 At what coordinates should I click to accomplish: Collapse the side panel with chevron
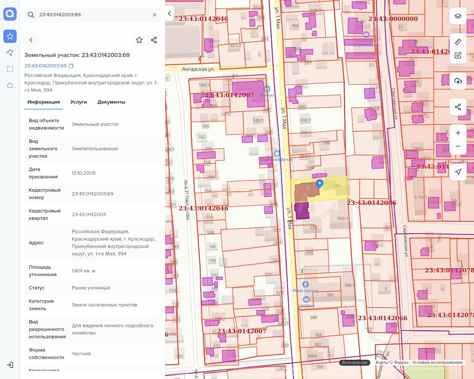170,14
